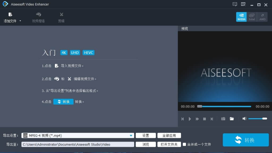Take a snapshot with the camera icon

click(x=223, y=119)
